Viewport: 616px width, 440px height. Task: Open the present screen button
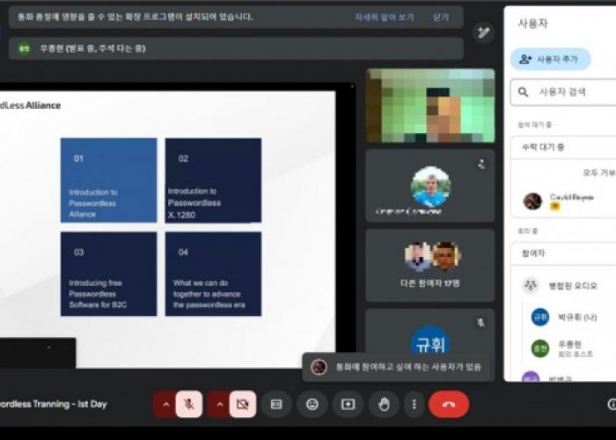(348, 404)
